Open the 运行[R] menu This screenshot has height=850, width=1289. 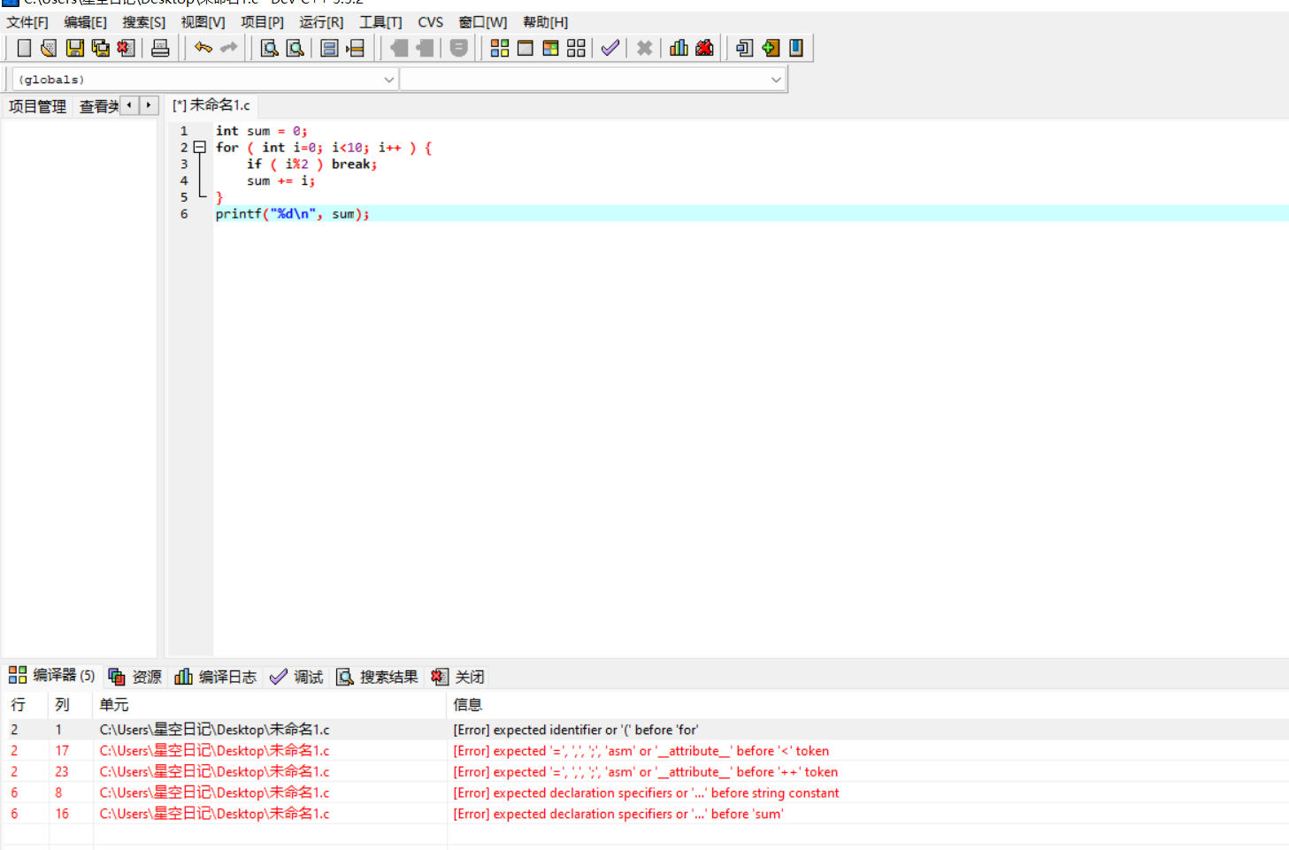[321, 22]
